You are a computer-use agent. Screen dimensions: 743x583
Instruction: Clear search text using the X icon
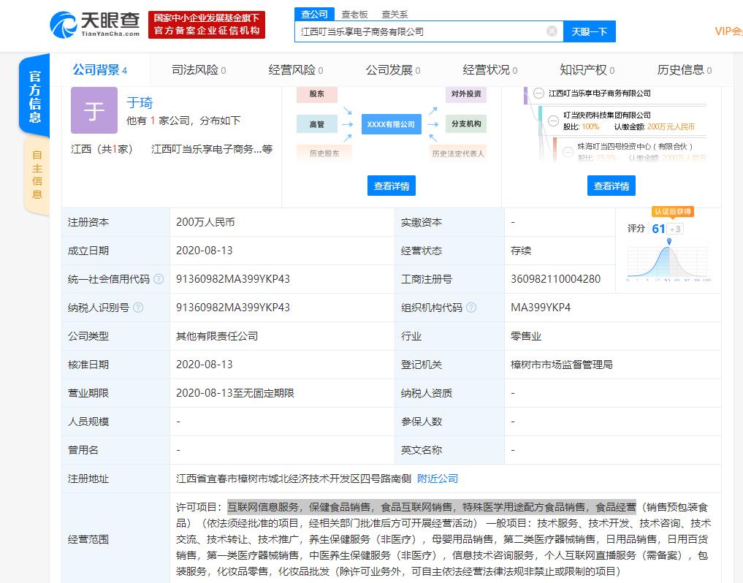click(x=553, y=31)
